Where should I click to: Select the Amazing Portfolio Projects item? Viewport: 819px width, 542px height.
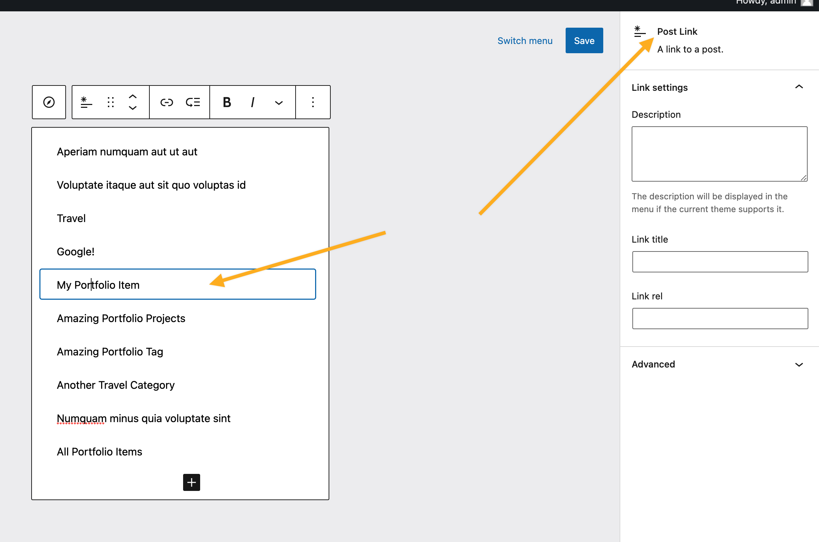click(x=121, y=319)
